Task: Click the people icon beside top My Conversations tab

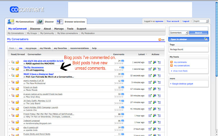Action: click(x=11, y=21)
